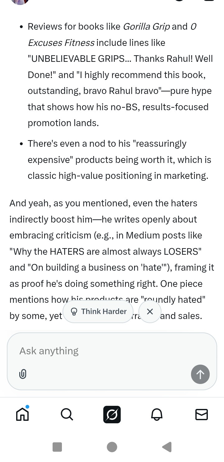This screenshot has height=462, width=224.
Task: Open the Messages envelope tab
Action: [201, 415]
